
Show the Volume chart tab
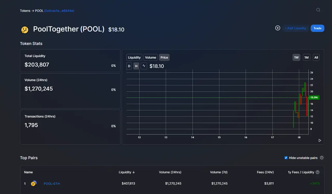pos(150,57)
